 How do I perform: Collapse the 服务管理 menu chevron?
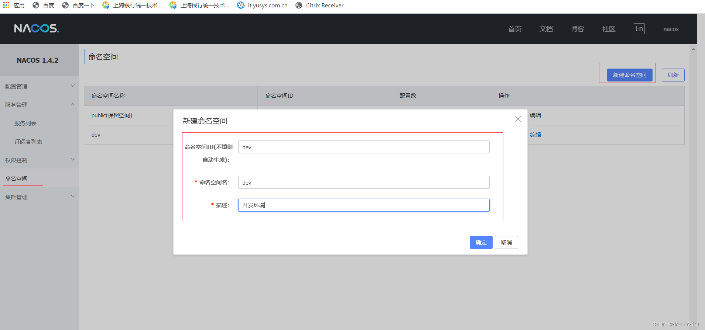click(x=73, y=104)
